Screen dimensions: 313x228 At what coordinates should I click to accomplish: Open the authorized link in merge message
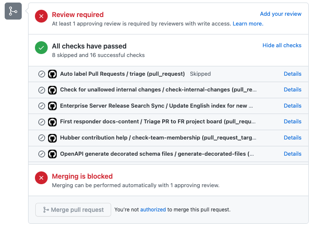pos(153,210)
